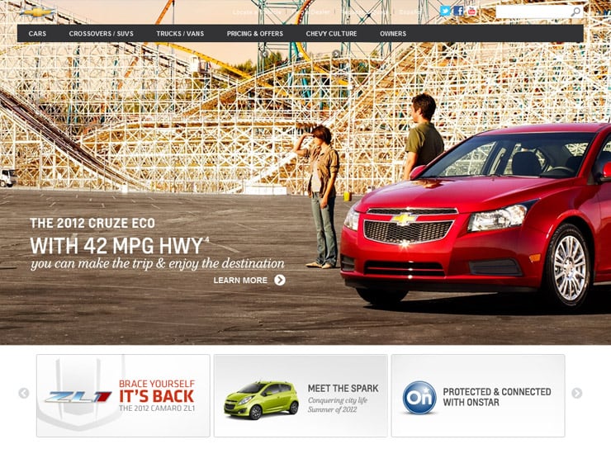Image resolution: width=611 pixels, height=458 pixels.
Task: Open the Trucks / Vans menu
Action: tap(180, 34)
